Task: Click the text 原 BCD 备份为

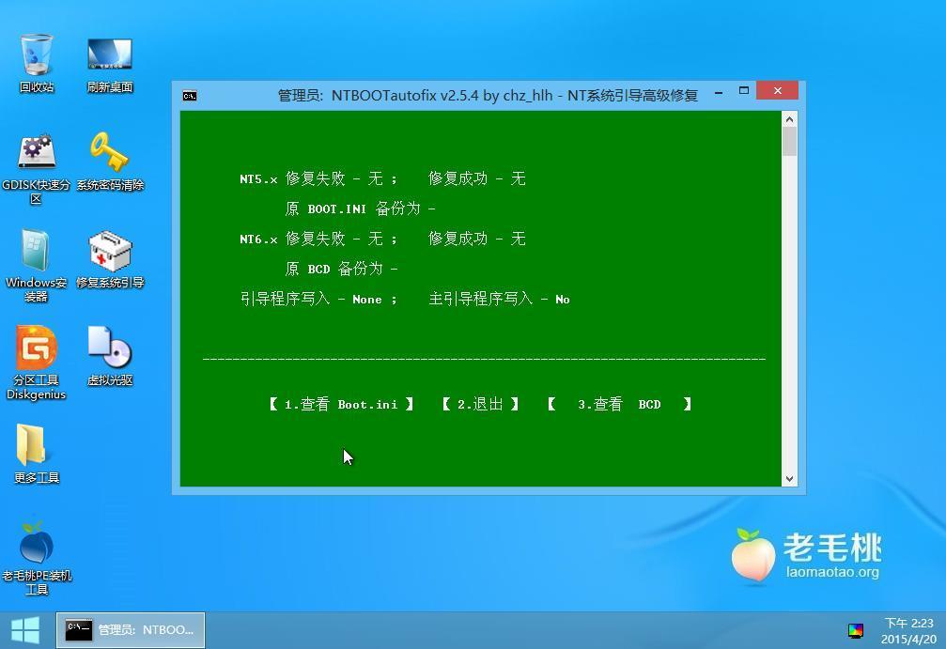Action: [341, 269]
